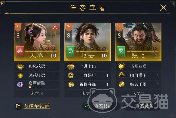This screenshot has height=118, width=176.
Task: Select the 查看技能 radio option
Action: click(86, 106)
